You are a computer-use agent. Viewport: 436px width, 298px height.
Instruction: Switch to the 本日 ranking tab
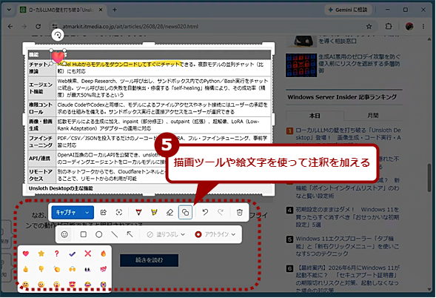pos(315,116)
